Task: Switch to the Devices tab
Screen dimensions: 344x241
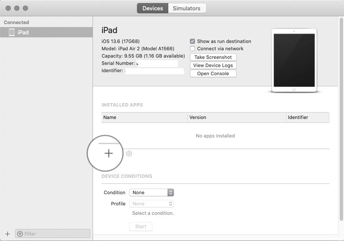Action: [153, 8]
